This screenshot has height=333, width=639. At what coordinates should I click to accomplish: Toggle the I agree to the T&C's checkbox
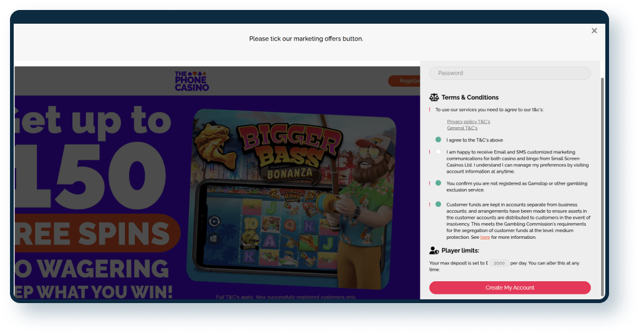[x=438, y=140]
